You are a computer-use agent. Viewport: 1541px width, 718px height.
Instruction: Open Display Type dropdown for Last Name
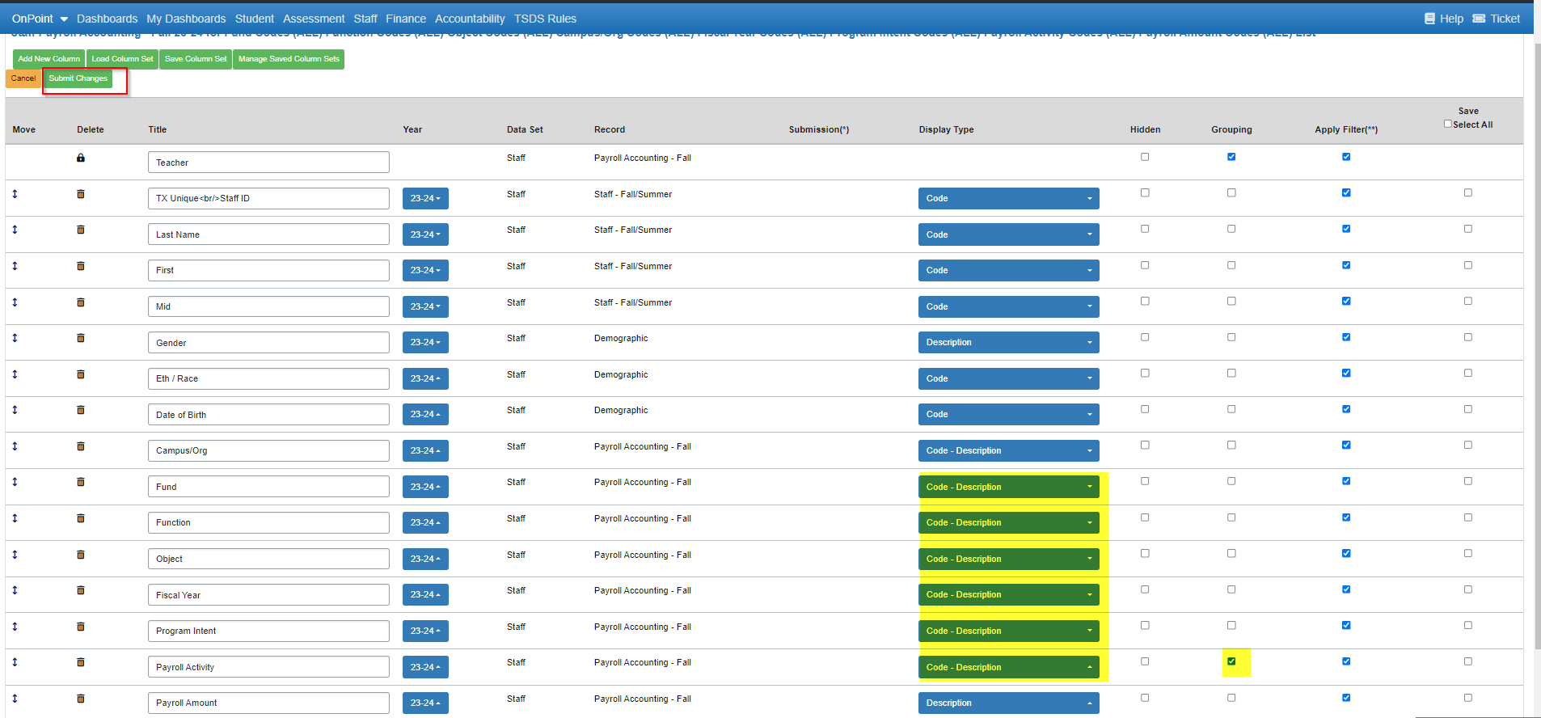point(1008,234)
